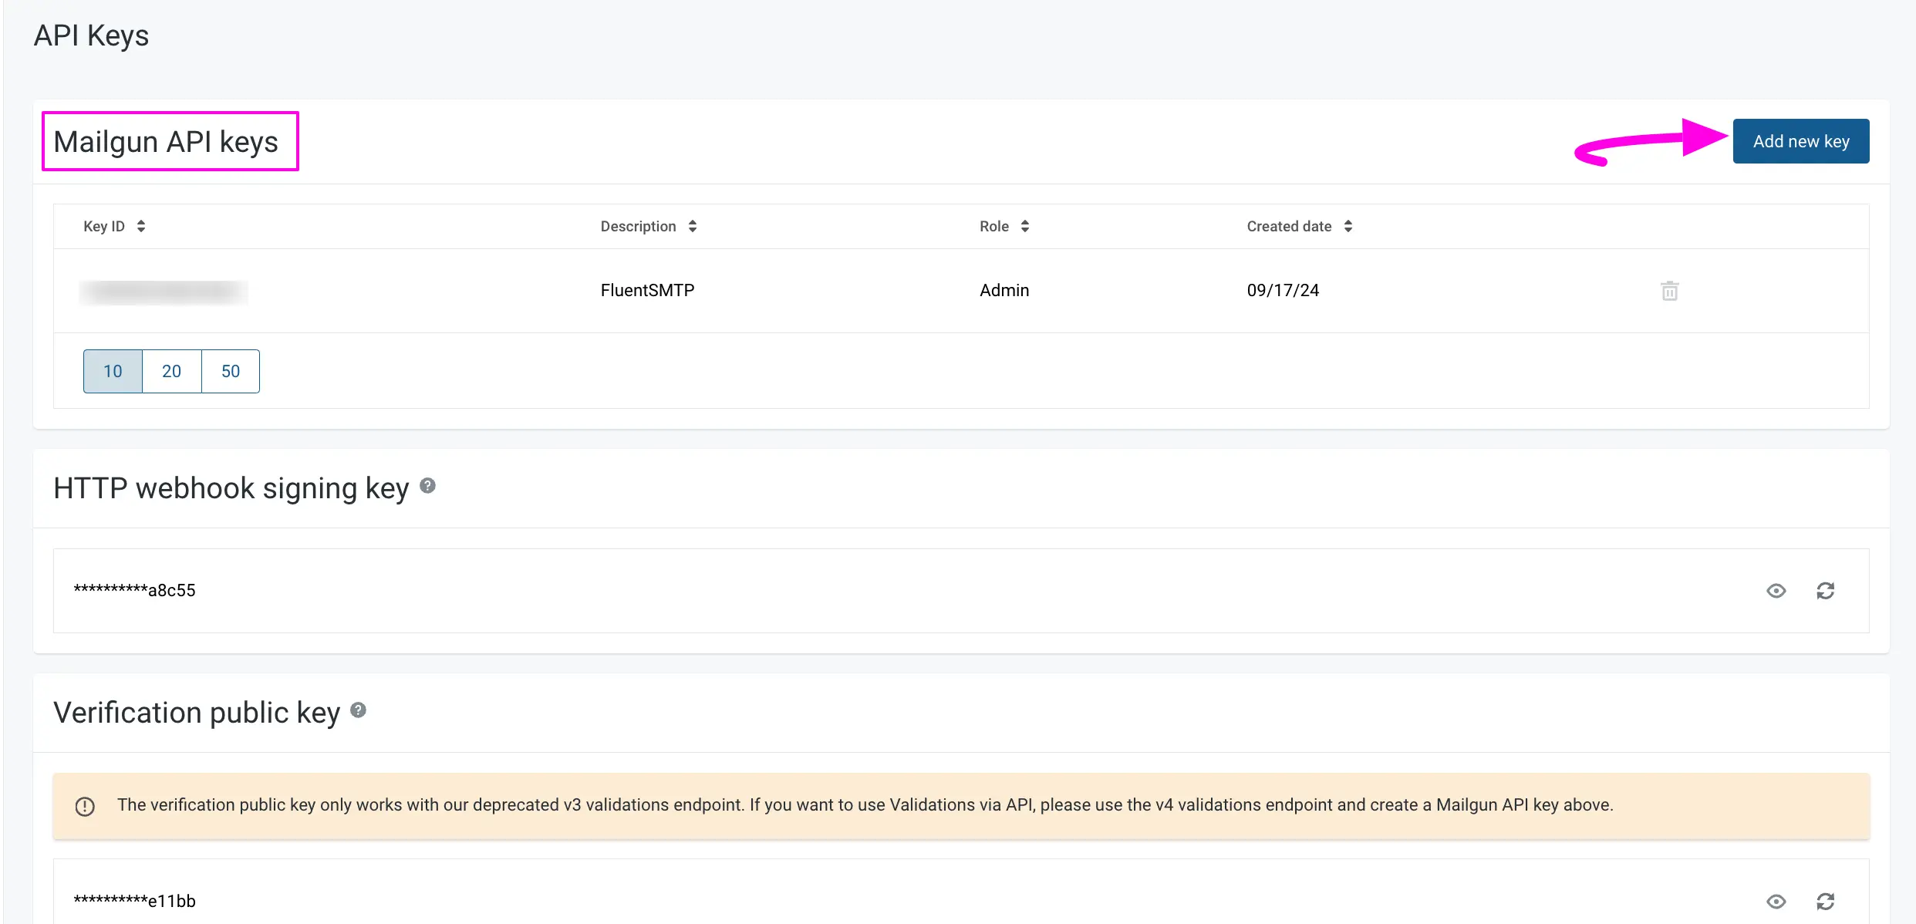The width and height of the screenshot is (1916, 924).
Task: Regenerate the verification public key
Action: click(1825, 901)
